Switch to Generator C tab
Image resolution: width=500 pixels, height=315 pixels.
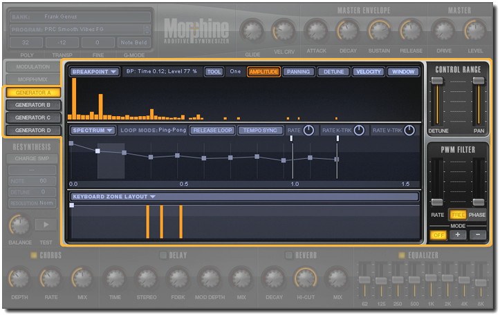click(33, 117)
